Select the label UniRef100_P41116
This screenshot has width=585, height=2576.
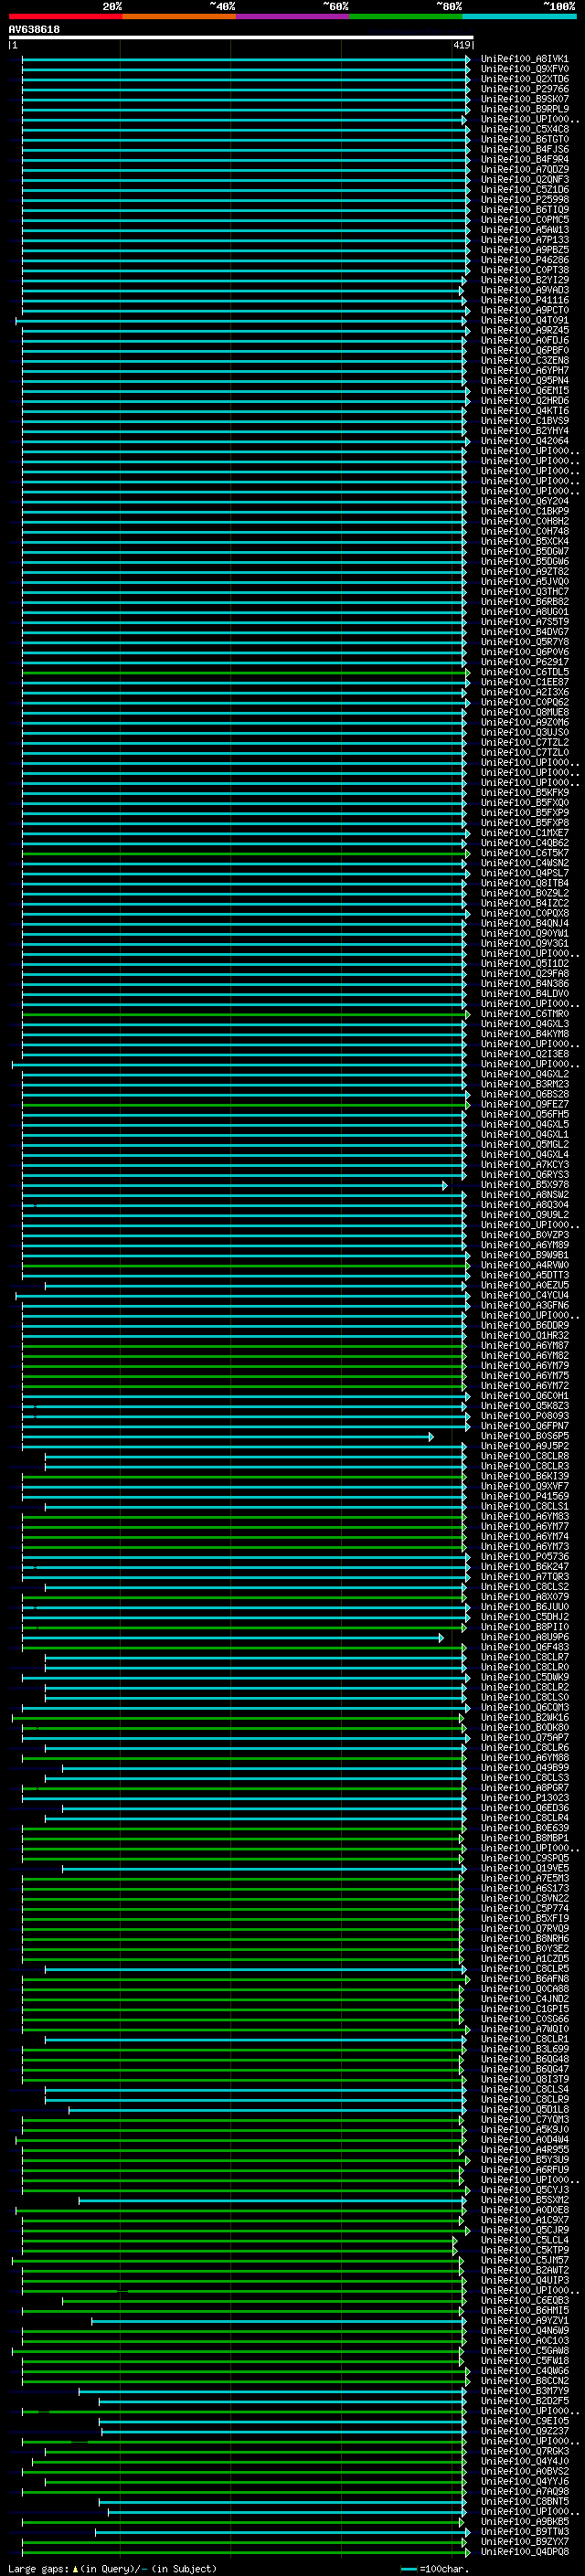pyautogui.click(x=524, y=300)
